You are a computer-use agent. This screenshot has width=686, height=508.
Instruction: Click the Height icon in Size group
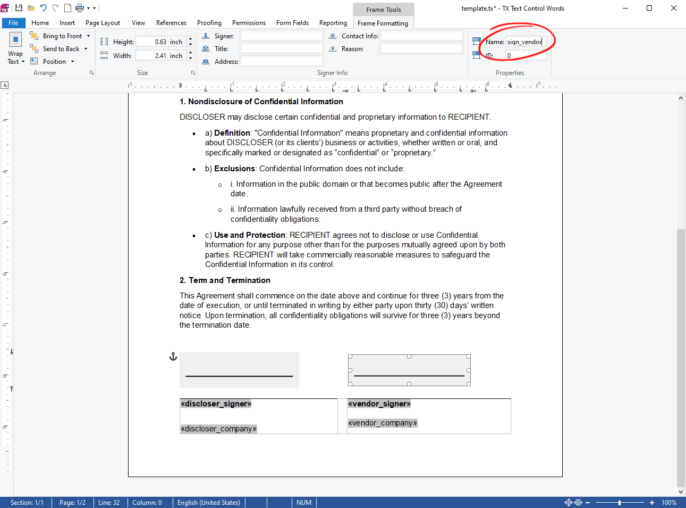click(104, 41)
